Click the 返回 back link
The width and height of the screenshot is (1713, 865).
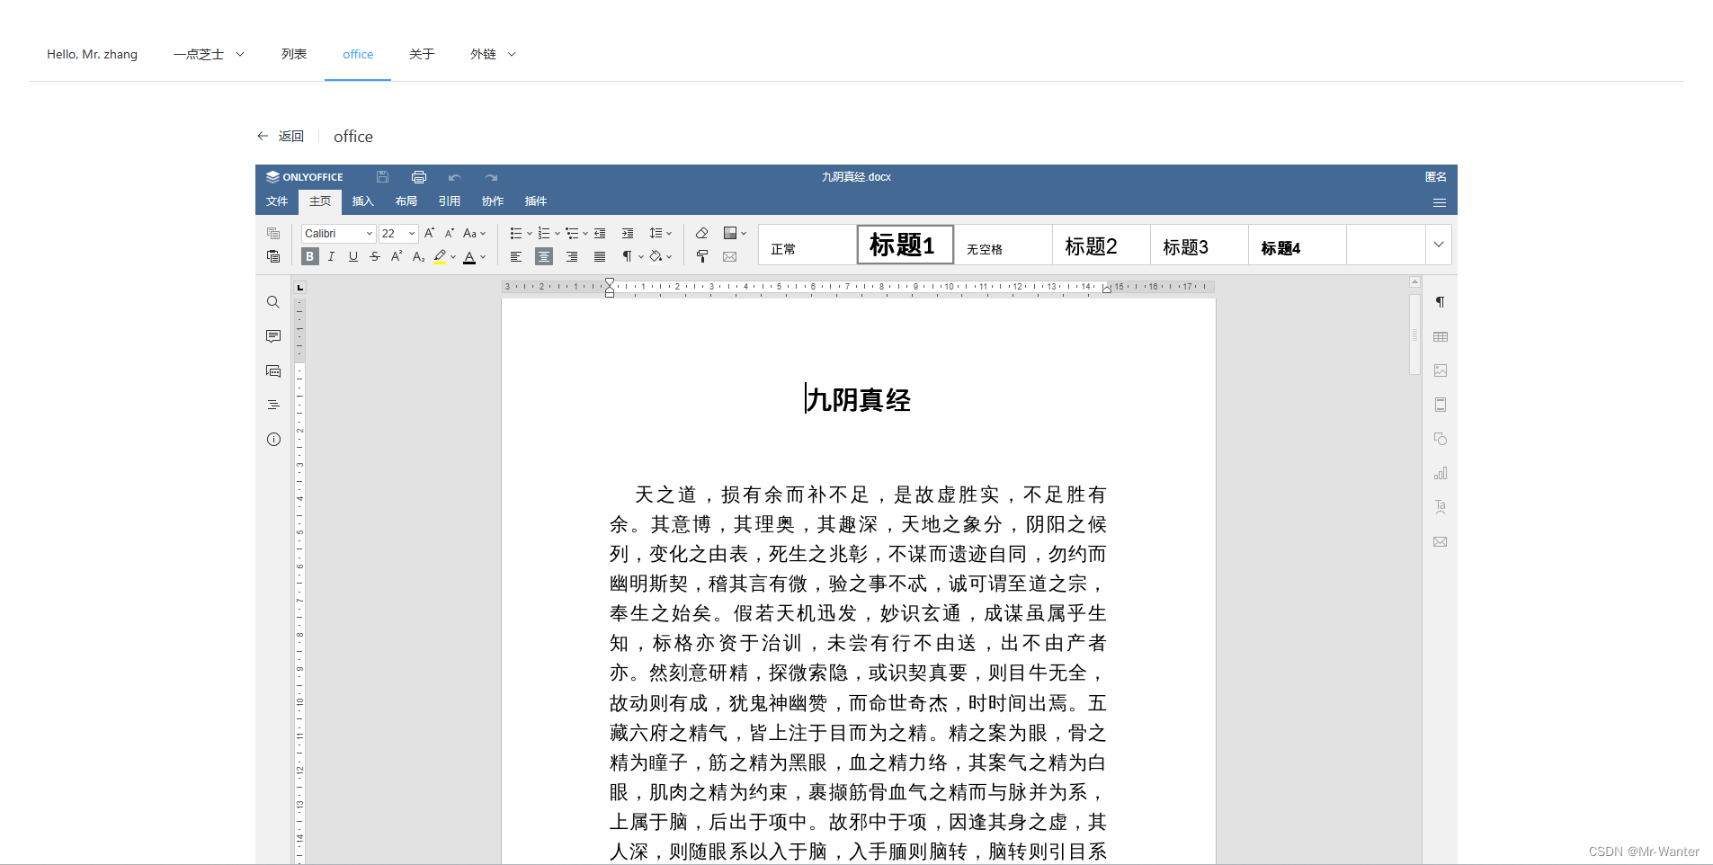tap(291, 136)
